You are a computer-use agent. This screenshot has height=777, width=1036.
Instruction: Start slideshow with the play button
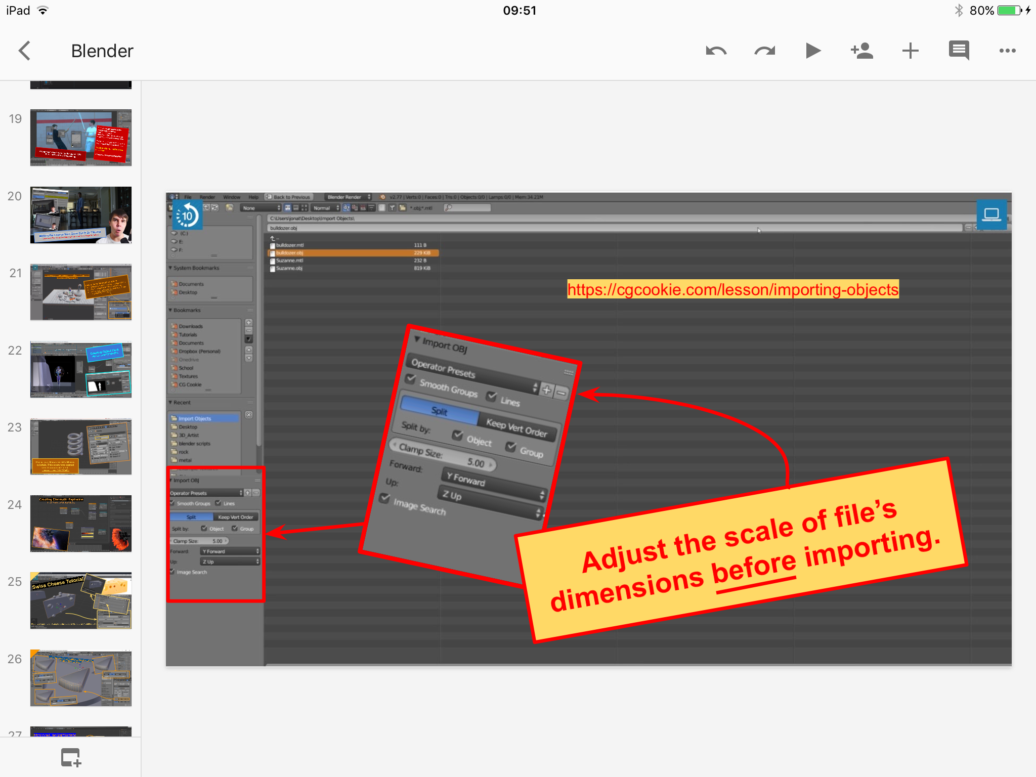tap(812, 51)
